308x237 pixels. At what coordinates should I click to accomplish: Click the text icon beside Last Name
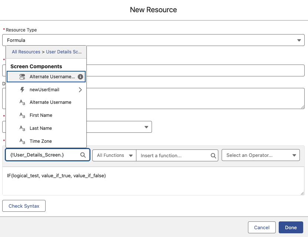22,128
